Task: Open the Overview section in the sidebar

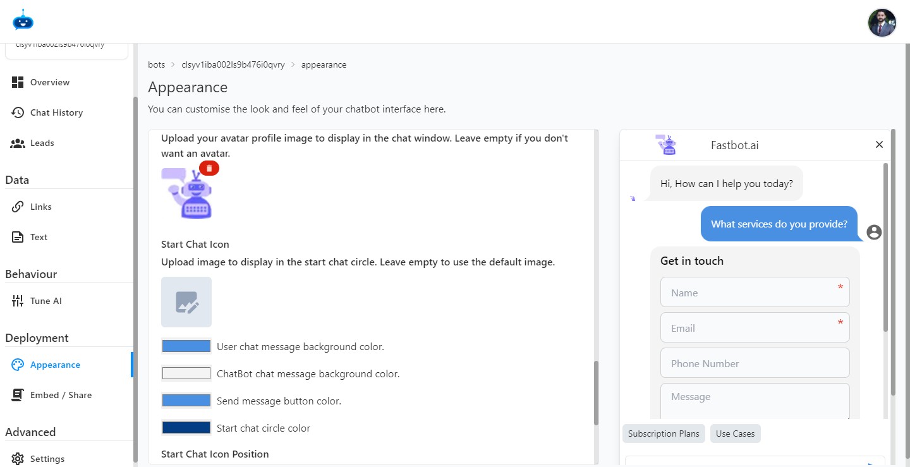Action: point(49,82)
